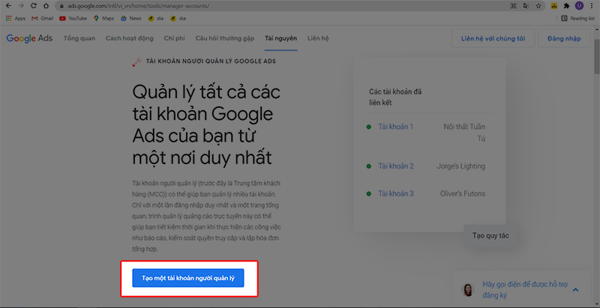Click the browser back arrow
Viewport: 600px width, 308px height.
[x=7, y=5]
